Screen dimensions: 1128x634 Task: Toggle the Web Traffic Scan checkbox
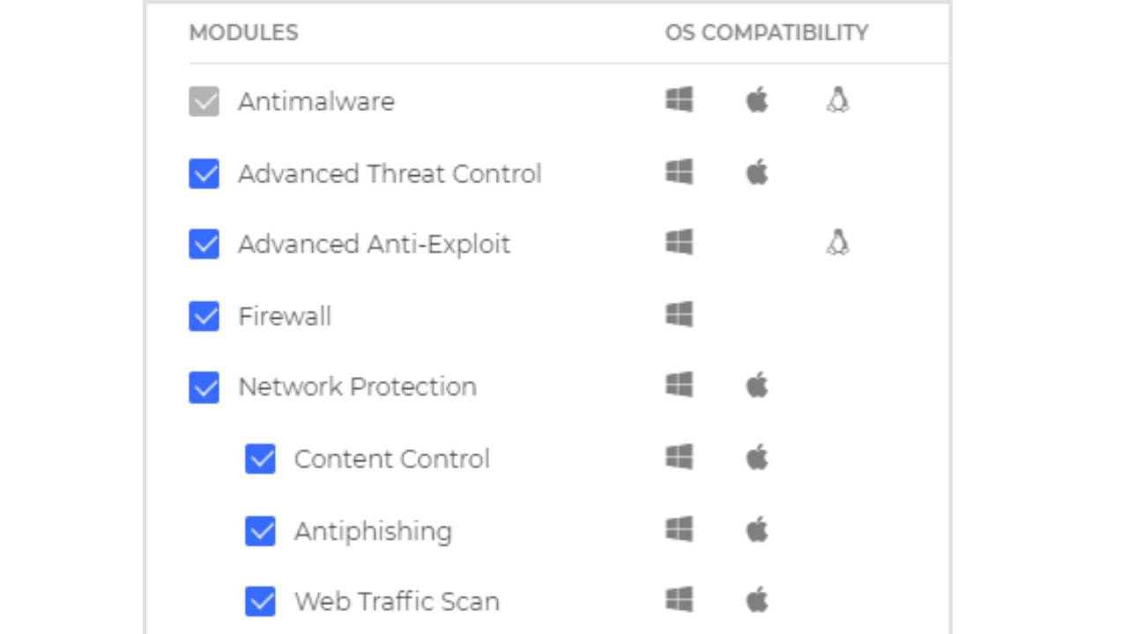pyautogui.click(x=260, y=601)
